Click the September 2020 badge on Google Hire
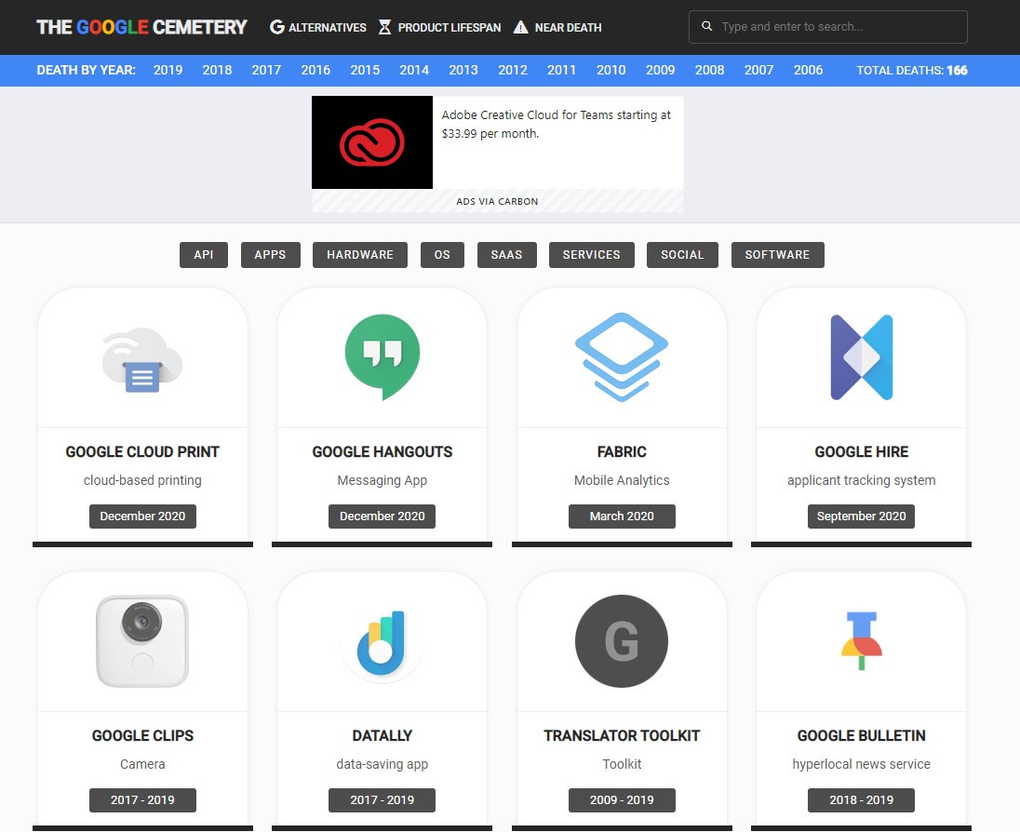Screen dimensions: 1020x832 (x=861, y=517)
